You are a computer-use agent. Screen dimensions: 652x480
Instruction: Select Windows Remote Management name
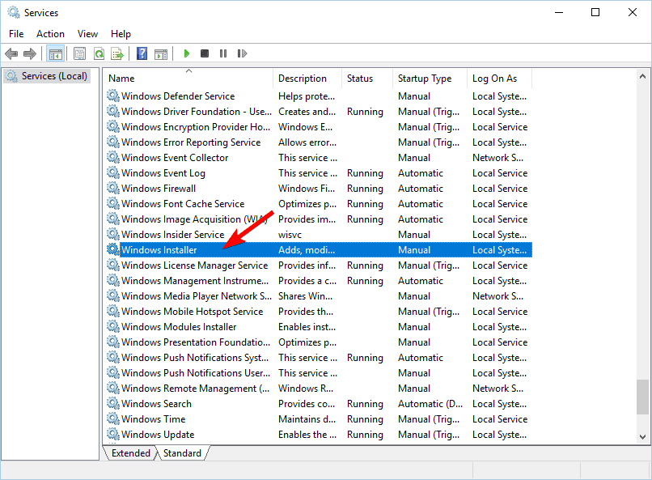pyautogui.click(x=196, y=389)
